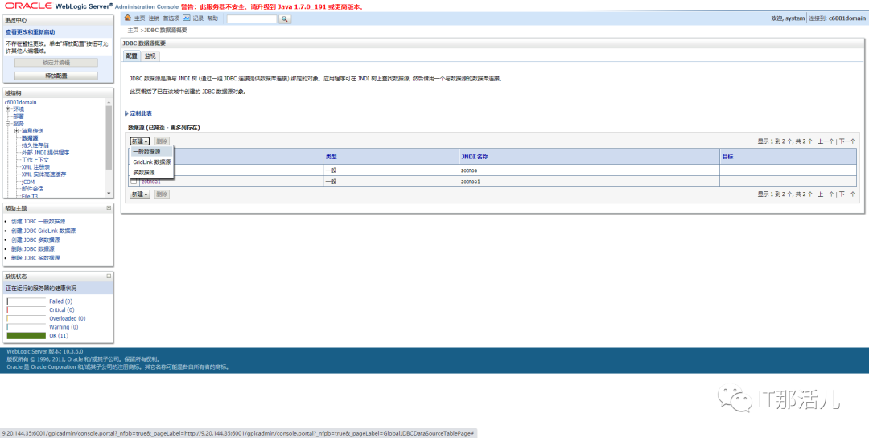Open help link 创建 JDBC 一般数据源

click(39, 222)
